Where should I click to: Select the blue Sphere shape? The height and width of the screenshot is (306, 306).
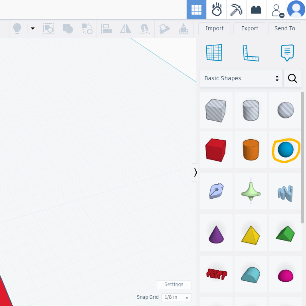point(285,150)
